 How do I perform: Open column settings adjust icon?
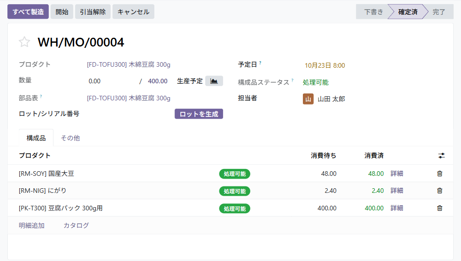click(441, 156)
